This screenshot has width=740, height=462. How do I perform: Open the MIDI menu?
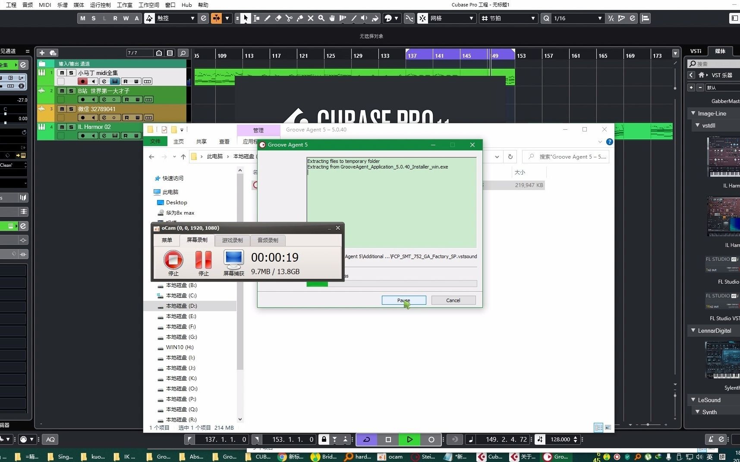point(45,5)
